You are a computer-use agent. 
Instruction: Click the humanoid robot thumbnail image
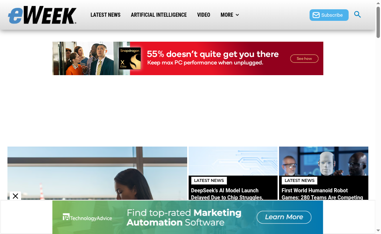coord(323,161)
